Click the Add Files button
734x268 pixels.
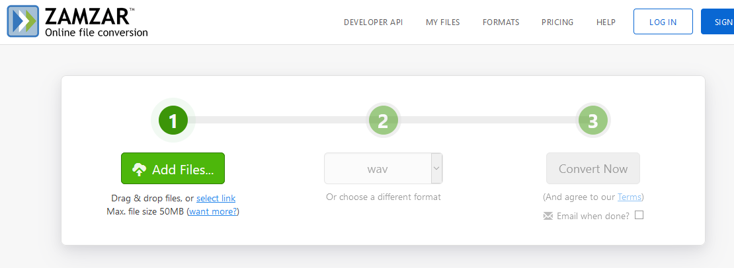pyautogui.click(x=173, y=168)
